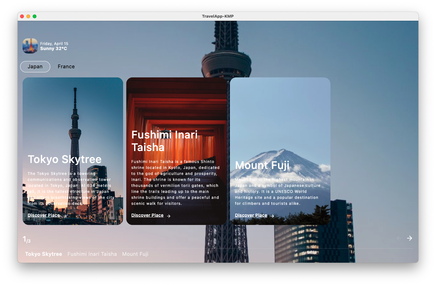Jump to Fushimi Inari Taisha in bottom navigation
Image resolution: width=436 pixels, height=286 pixels.
[x=92, y=254]
